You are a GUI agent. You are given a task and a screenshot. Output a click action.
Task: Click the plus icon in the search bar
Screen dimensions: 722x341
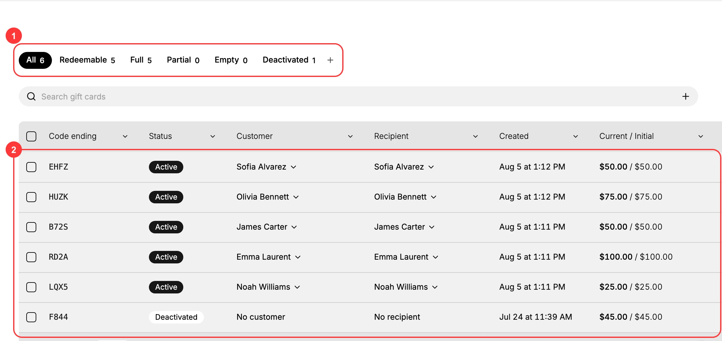685,96
